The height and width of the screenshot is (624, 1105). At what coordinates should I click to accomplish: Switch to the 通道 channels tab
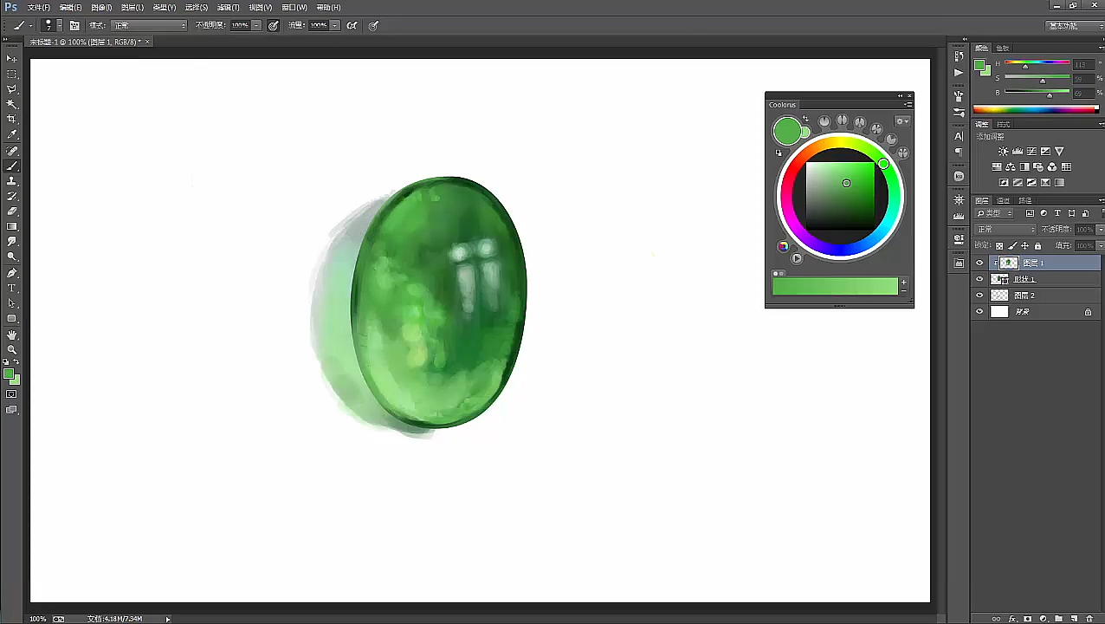(x=1003, y=200)
